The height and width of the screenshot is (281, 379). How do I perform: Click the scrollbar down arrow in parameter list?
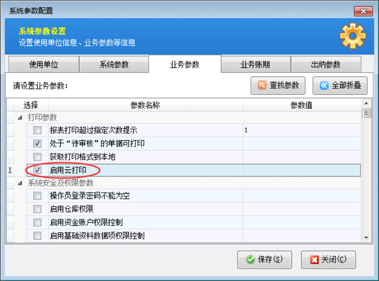366,237
